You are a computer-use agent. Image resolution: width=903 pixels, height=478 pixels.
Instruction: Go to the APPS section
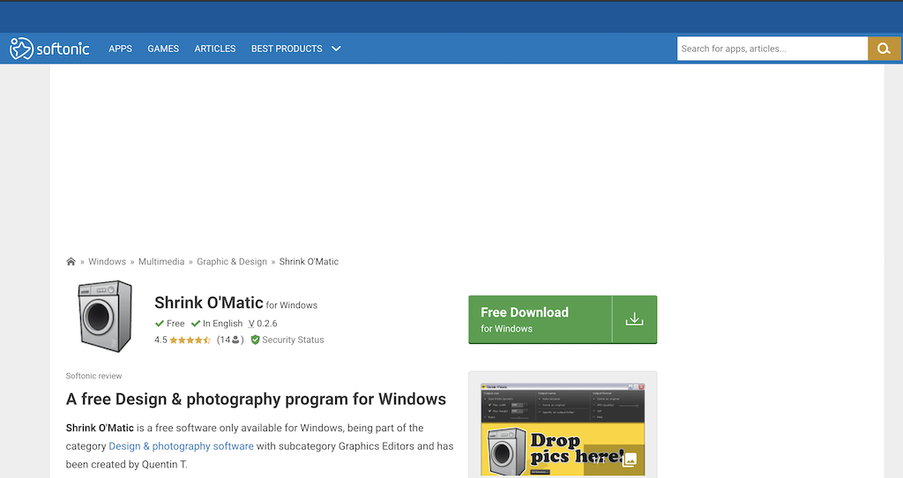[120, 49]
